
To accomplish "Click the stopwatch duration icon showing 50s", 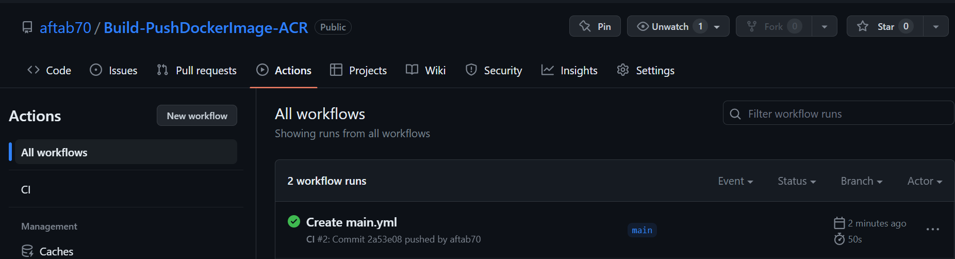I will [x=839, y=239].
